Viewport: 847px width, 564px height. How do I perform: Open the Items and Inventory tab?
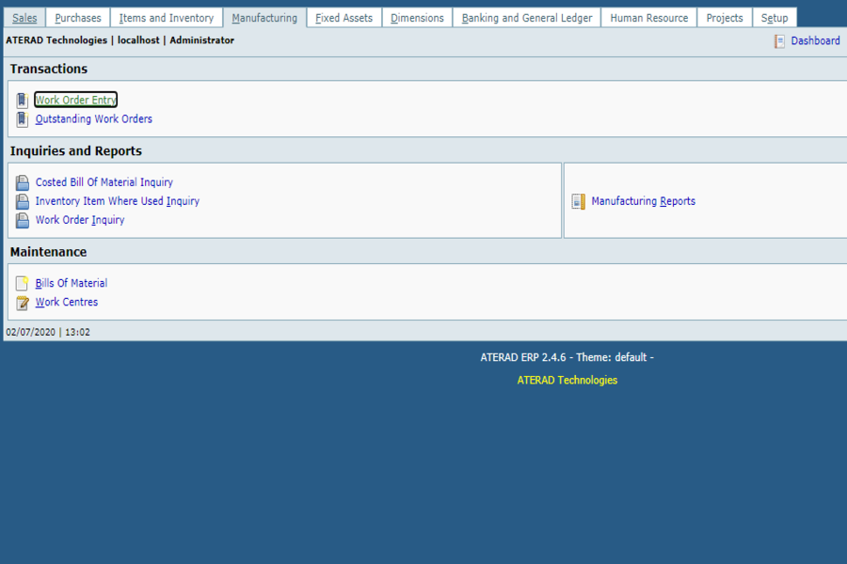point(167,18)
